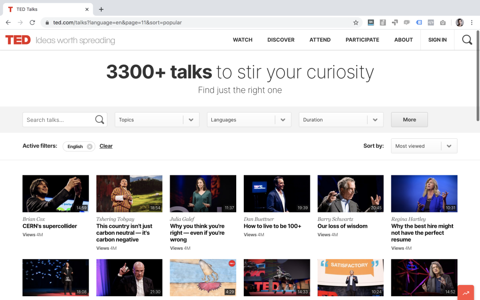Click the TED logo
The image size is (480, 300).
[18, 40]
